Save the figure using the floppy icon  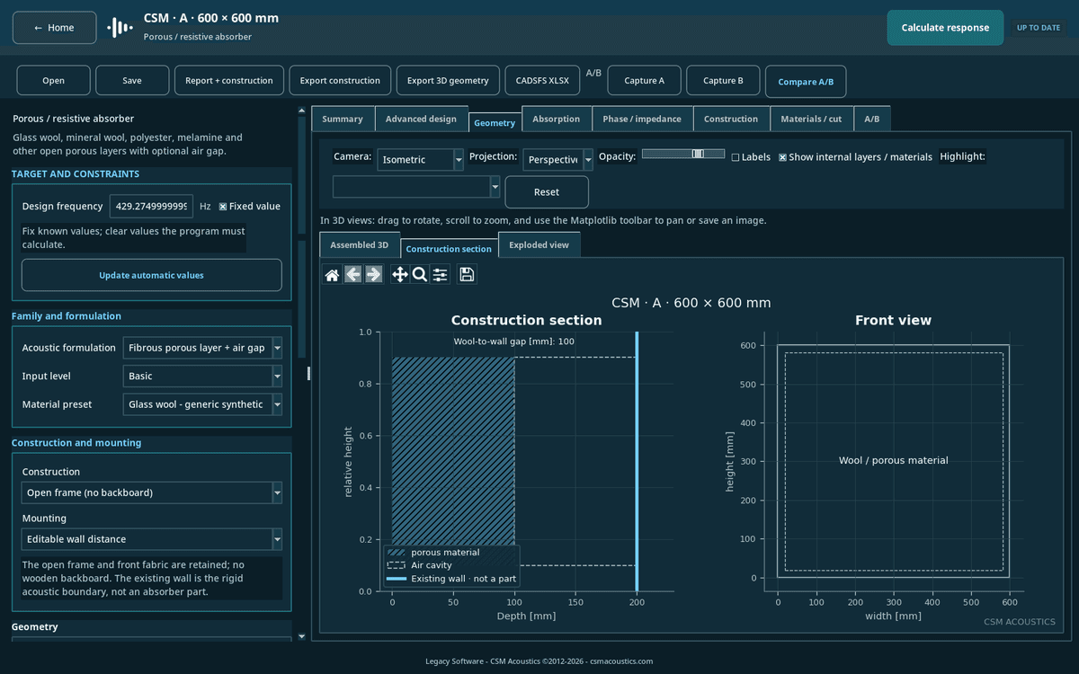tap(467, 275)
